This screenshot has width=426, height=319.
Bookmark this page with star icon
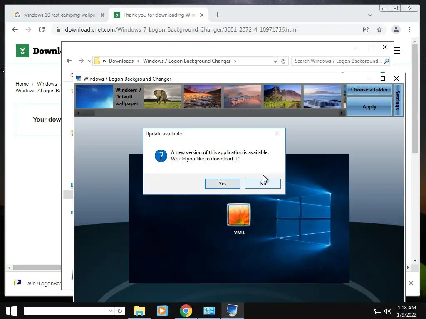coord(379,29)
